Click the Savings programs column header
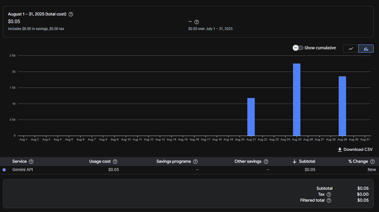Screen dimensions: 379x212 pyautogui.click(x=174, y=162)
